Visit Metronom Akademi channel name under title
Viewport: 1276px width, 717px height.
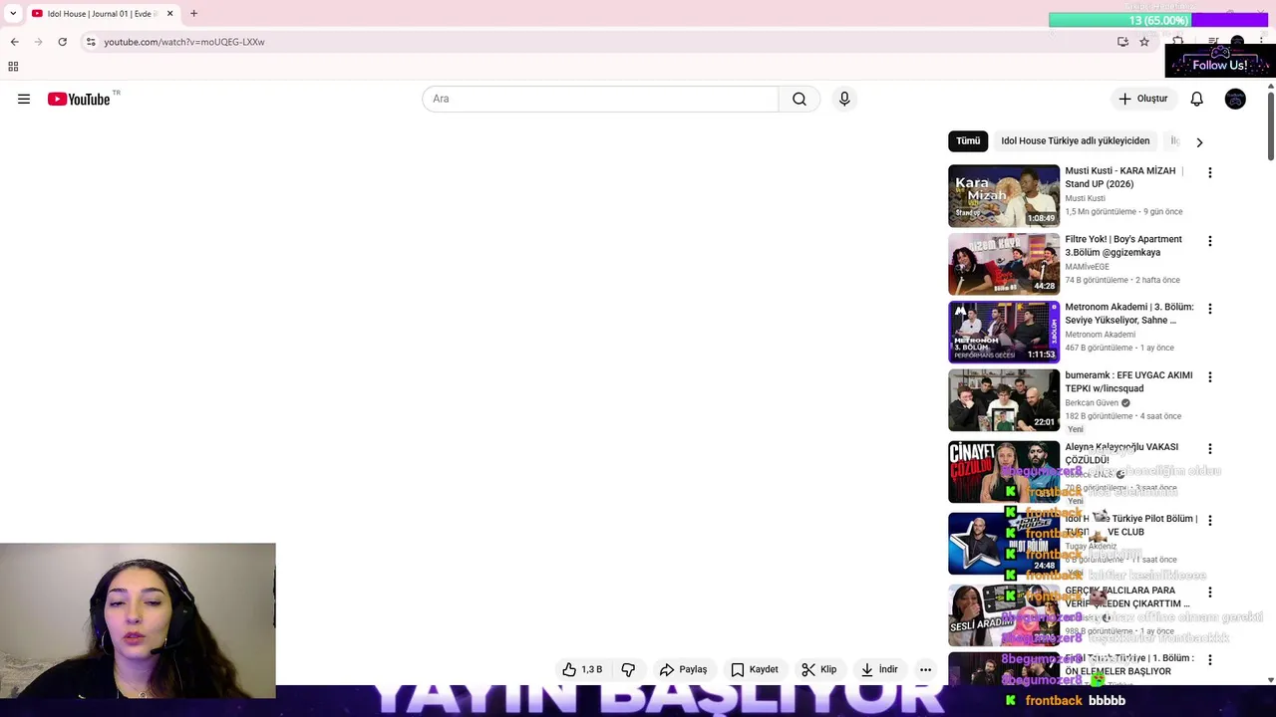1100,335
